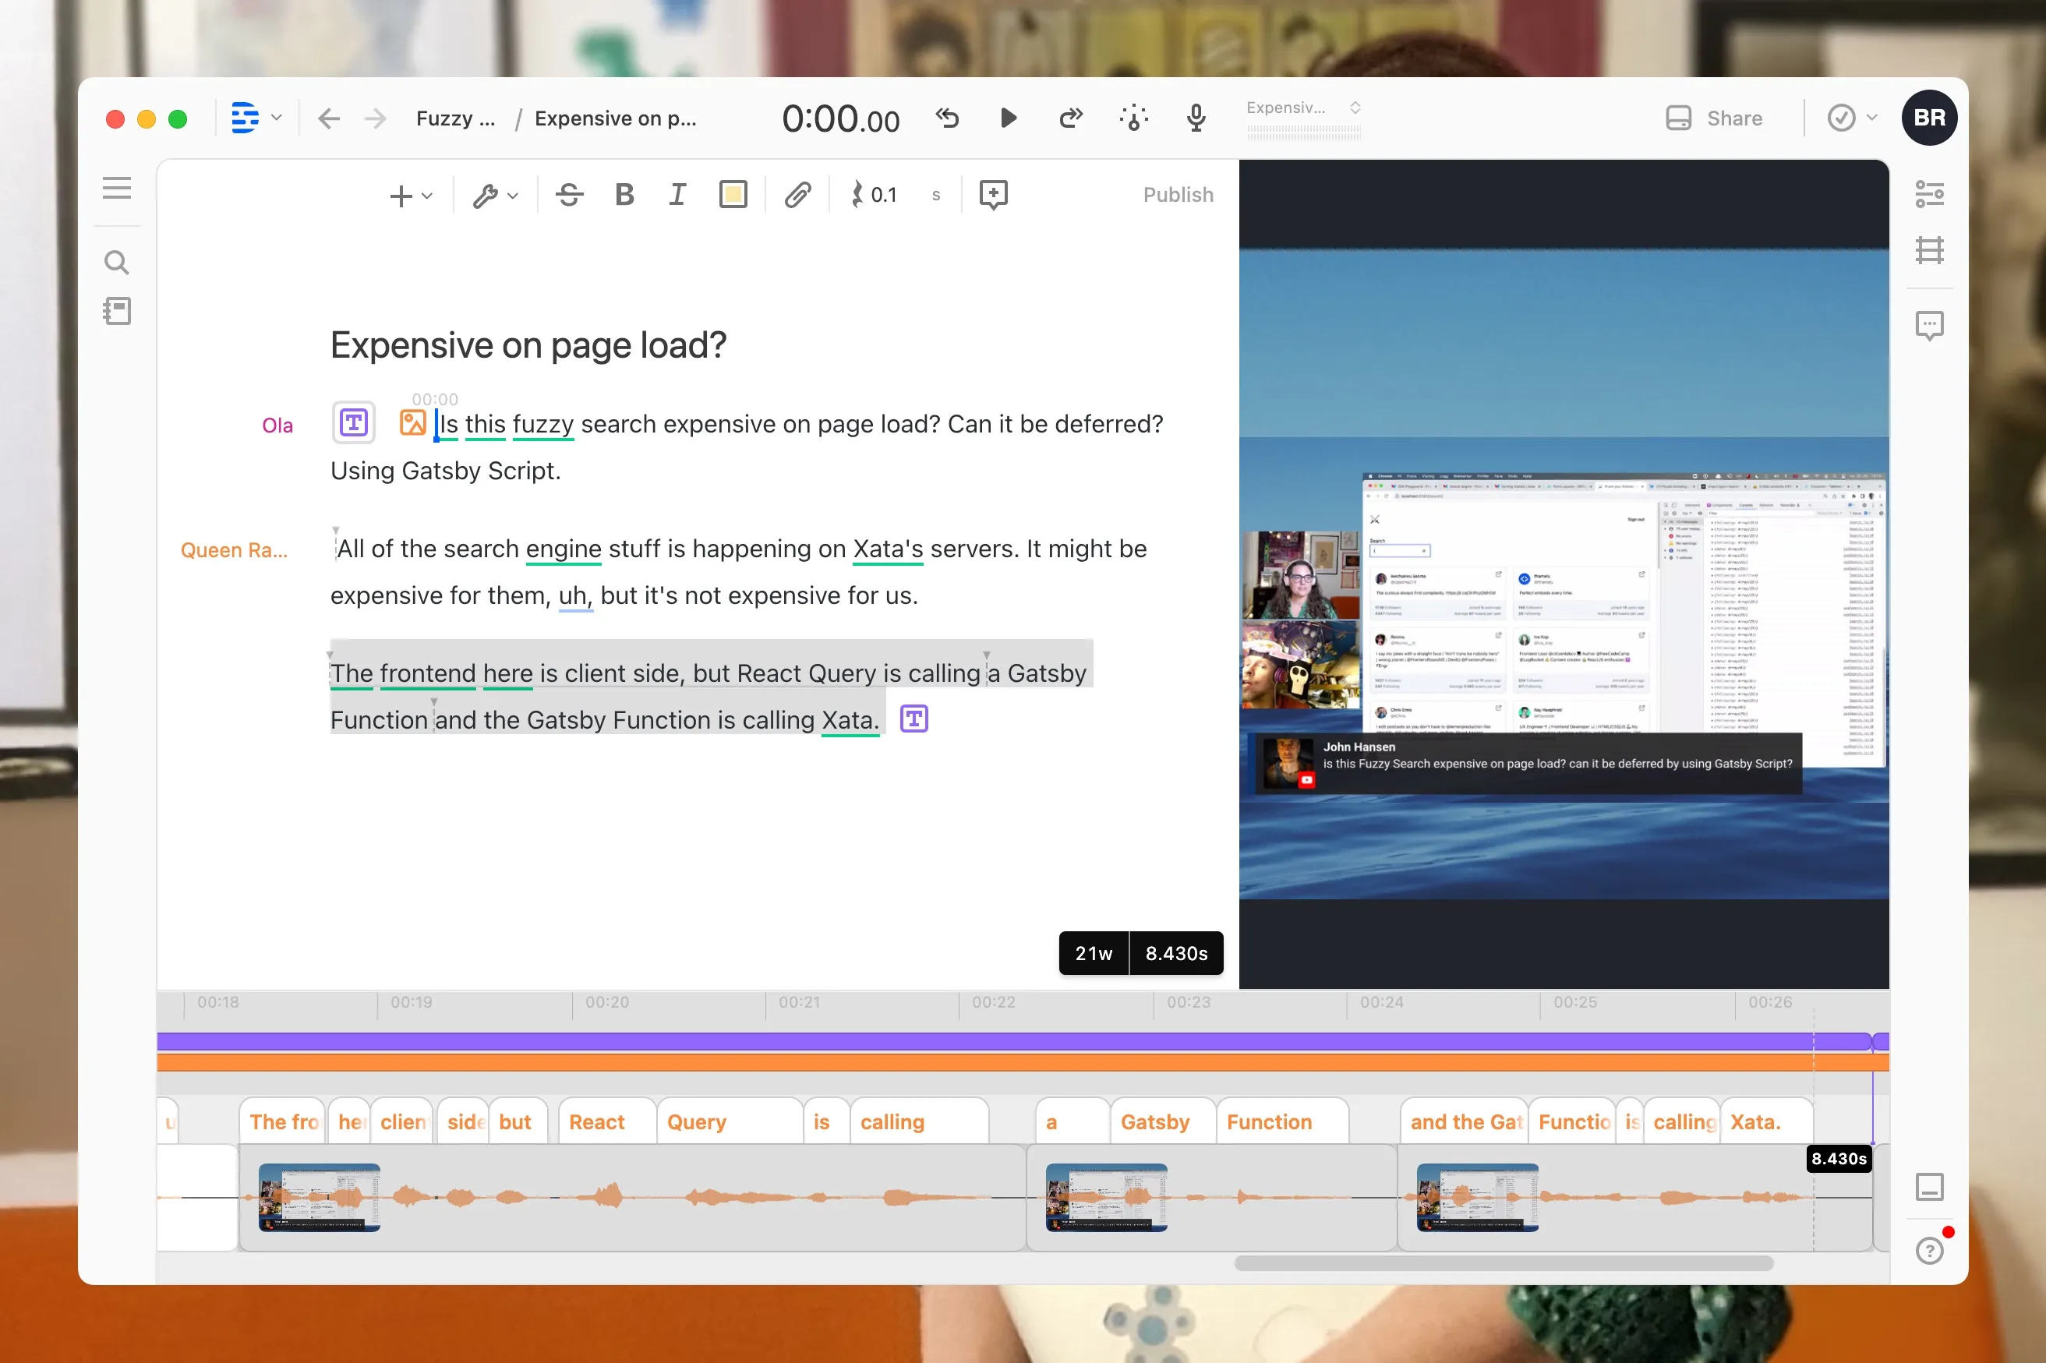This screenshot has width=2046, height=1363.
Task: Click the Share button
Action: click(x=1716, y=118)
